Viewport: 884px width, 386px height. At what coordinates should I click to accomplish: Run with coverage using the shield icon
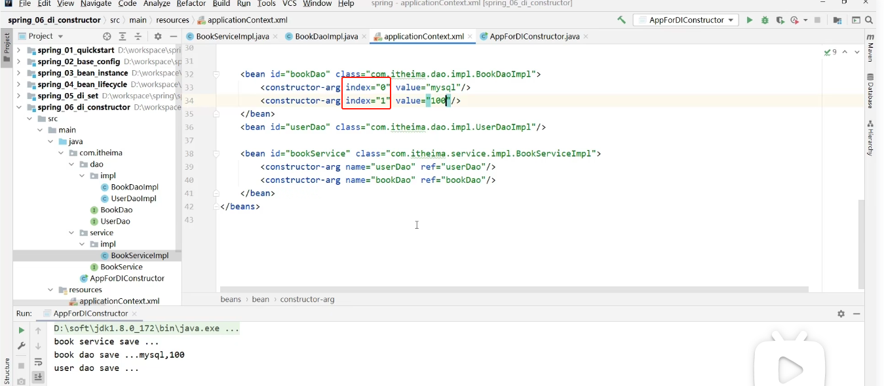(x=780, y=20)
